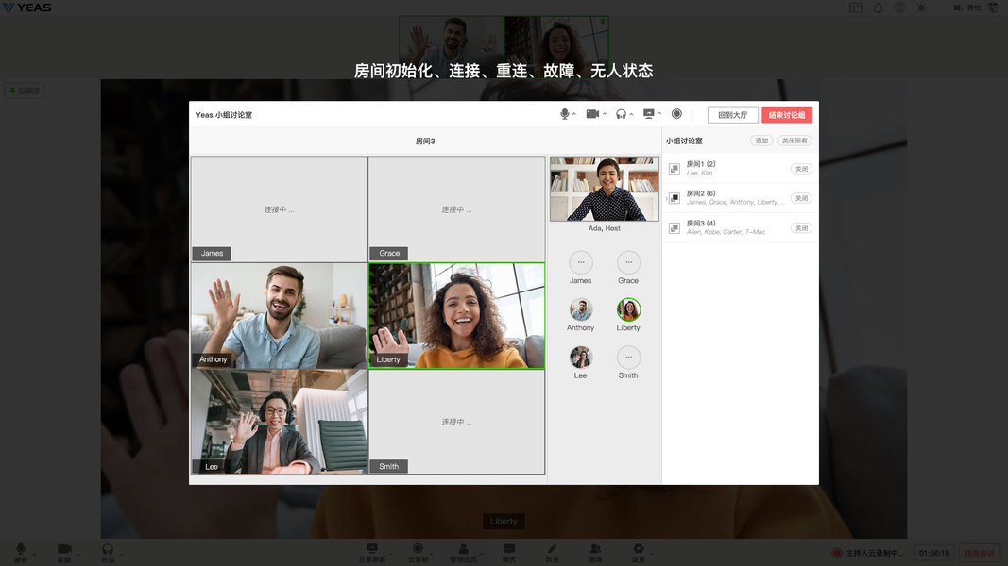Click the 房间2 room icon in list
Image resolution: width=1008 pixels, height=566 pixels.
pyautogui.click(x=675, y=198)
